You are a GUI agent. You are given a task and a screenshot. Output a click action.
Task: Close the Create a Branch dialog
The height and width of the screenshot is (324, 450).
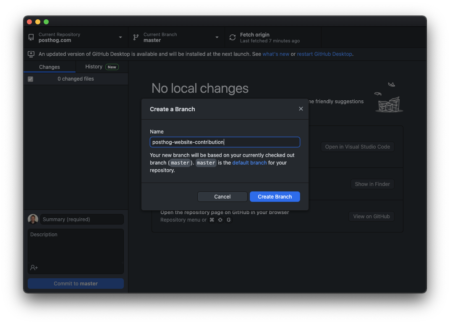coord(301,108)
